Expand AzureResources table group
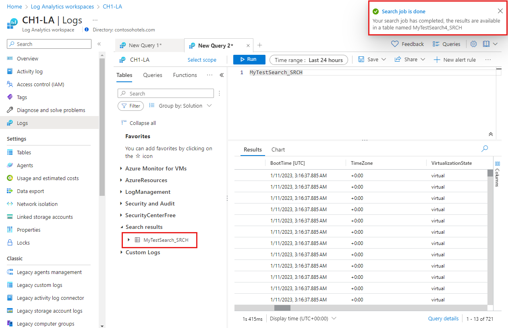Image resolution: width=508 pixels, height=328 pixels. (x=121, y=180)
